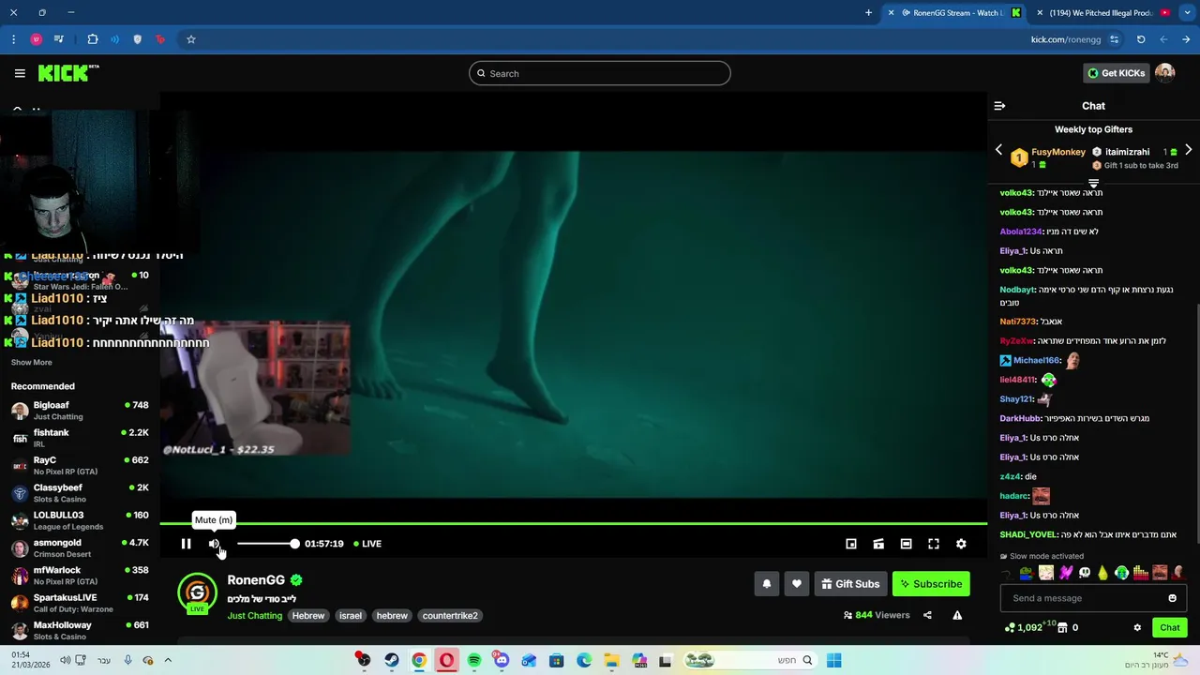Enter fullscreen mode on the player

934,544
